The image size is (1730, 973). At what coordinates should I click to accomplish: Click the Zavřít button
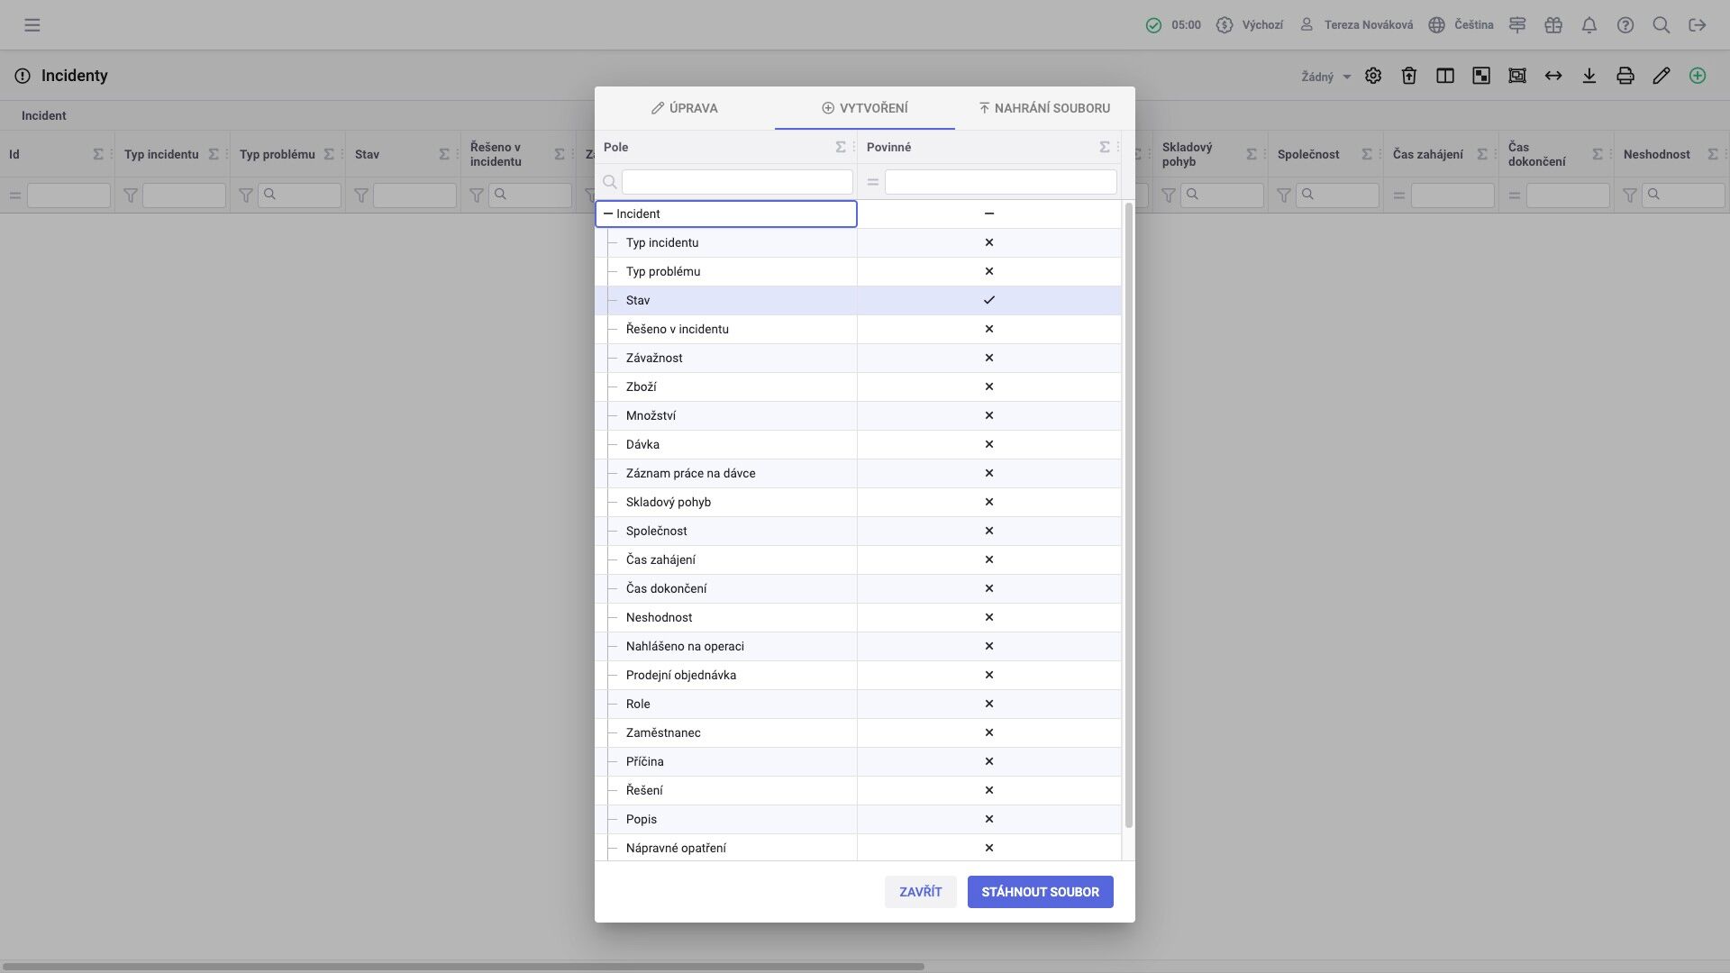(920, 892)
